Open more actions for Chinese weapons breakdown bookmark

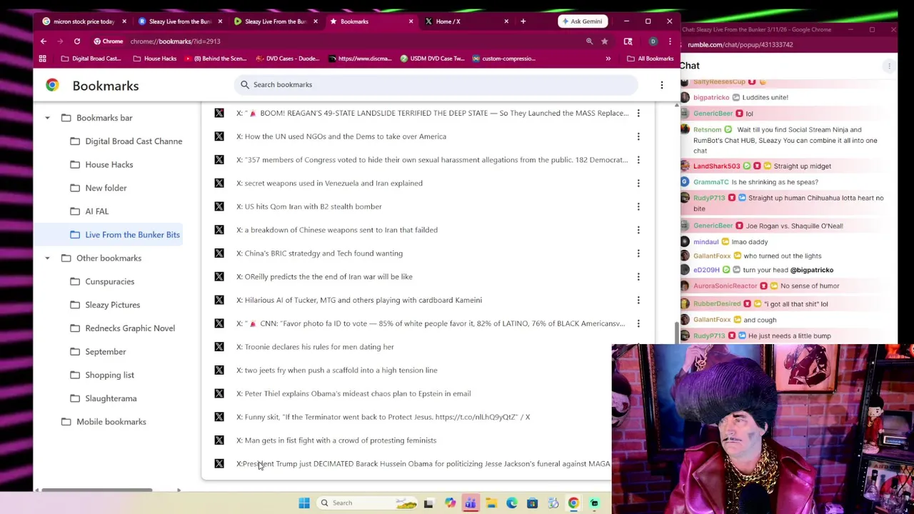coord(638,231)
